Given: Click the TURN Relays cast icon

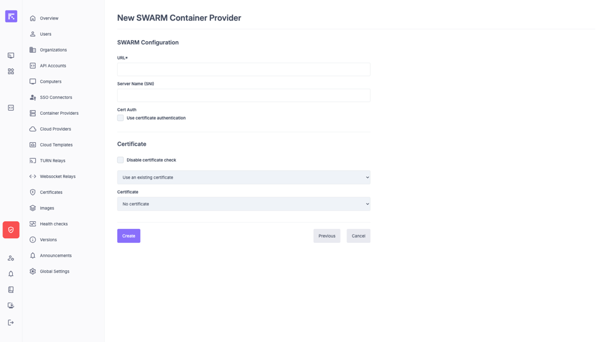Looking at the screenshot, I should [x=33, y=160].
